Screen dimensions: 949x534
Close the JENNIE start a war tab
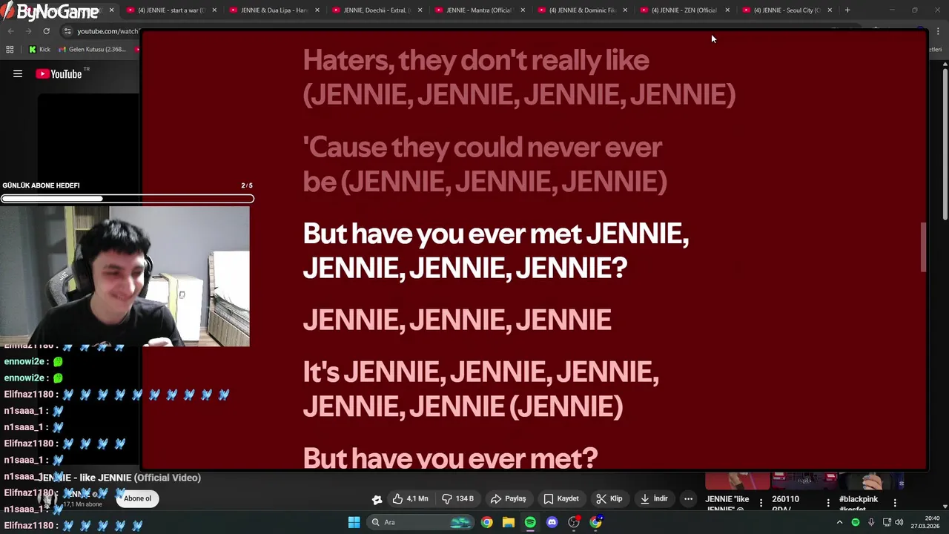point(215,10)
